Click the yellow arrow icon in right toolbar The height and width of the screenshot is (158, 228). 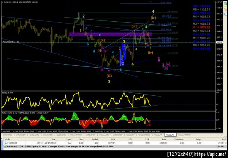coord(226,9)
